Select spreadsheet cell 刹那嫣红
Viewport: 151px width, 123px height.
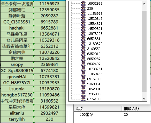pyautogui.click(x=17, y=10)
